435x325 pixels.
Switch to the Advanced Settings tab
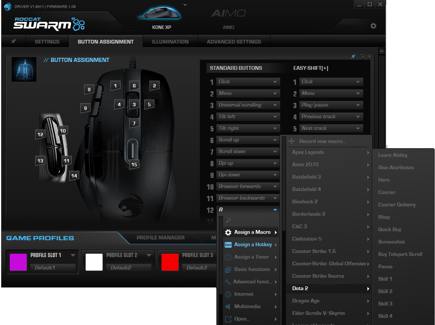(x=234, y=42)
